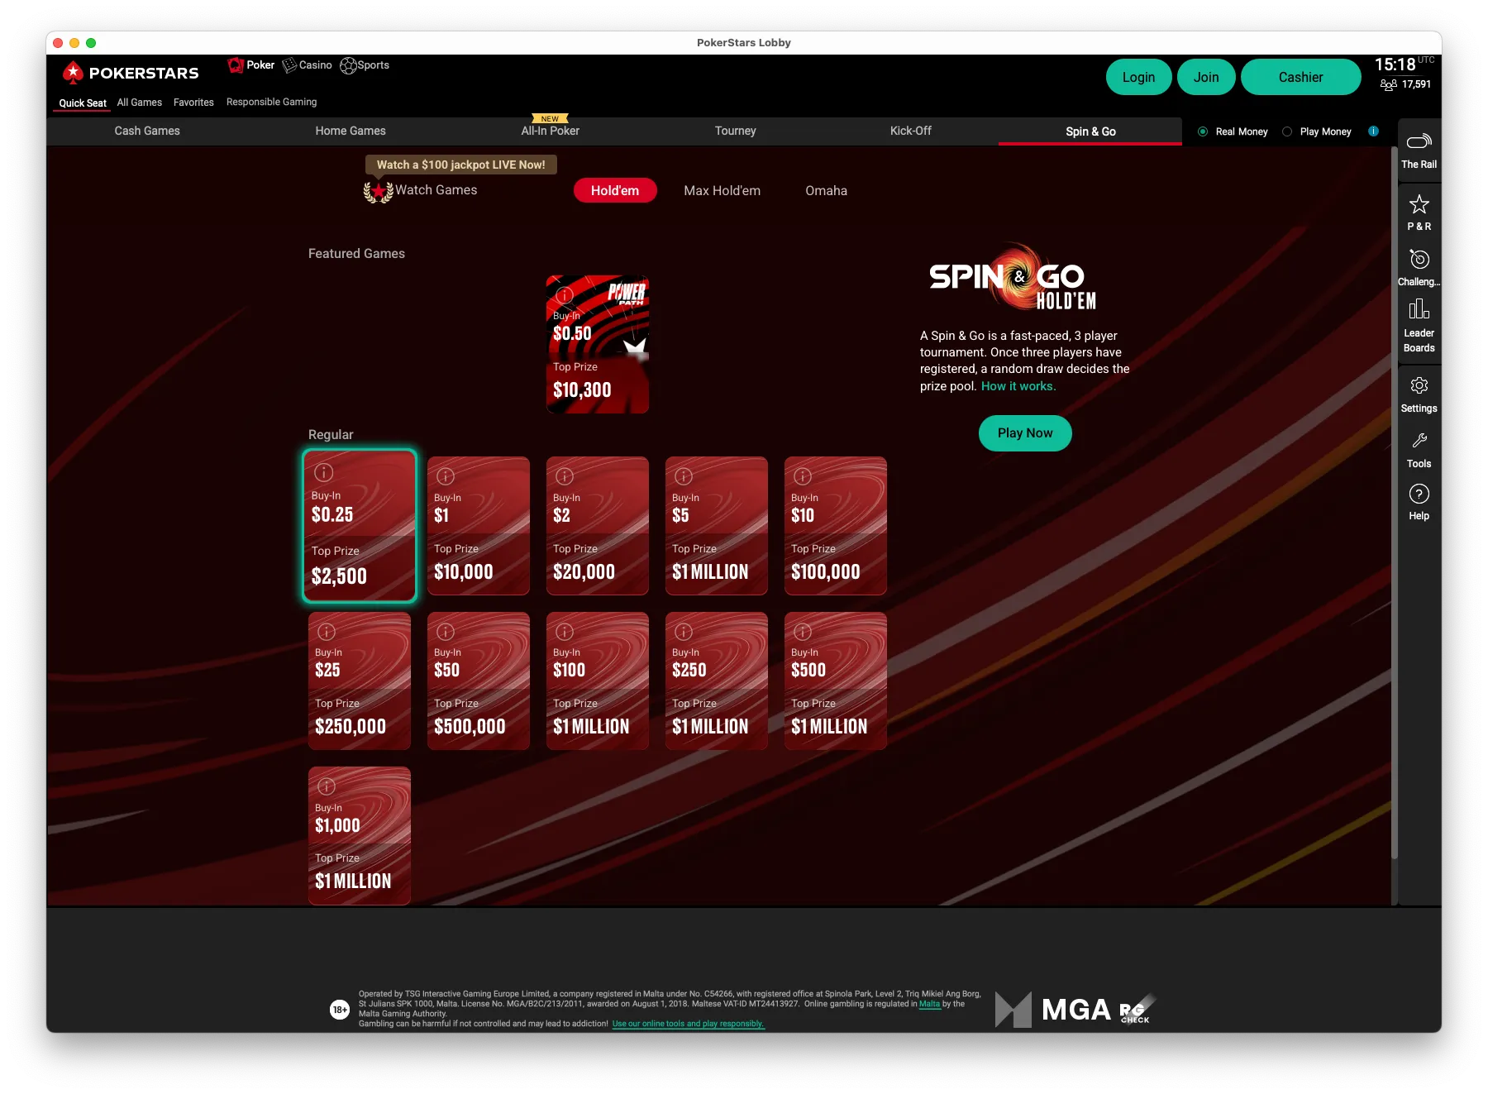
Task: Select the Omaha game type
Action: point(827,190)
